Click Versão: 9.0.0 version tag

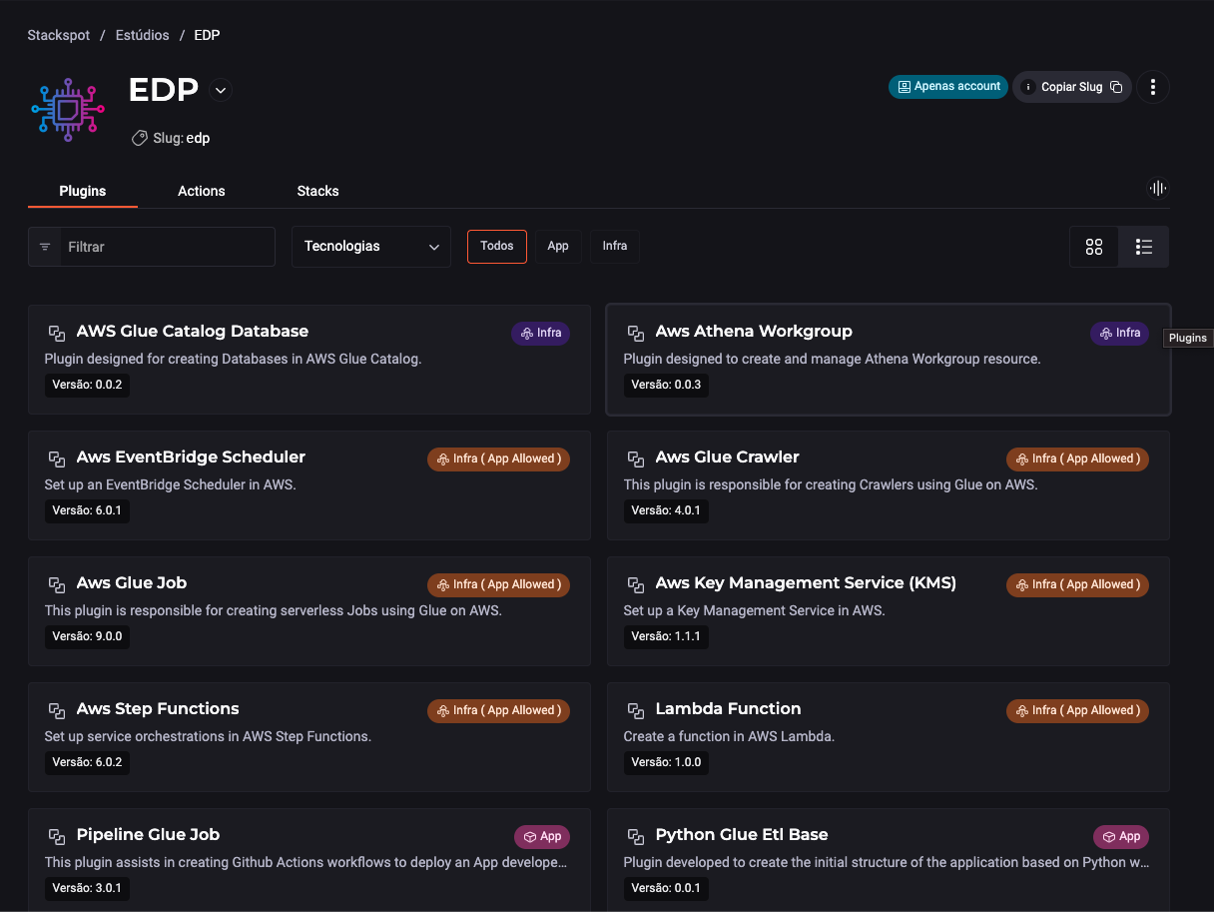87,636
